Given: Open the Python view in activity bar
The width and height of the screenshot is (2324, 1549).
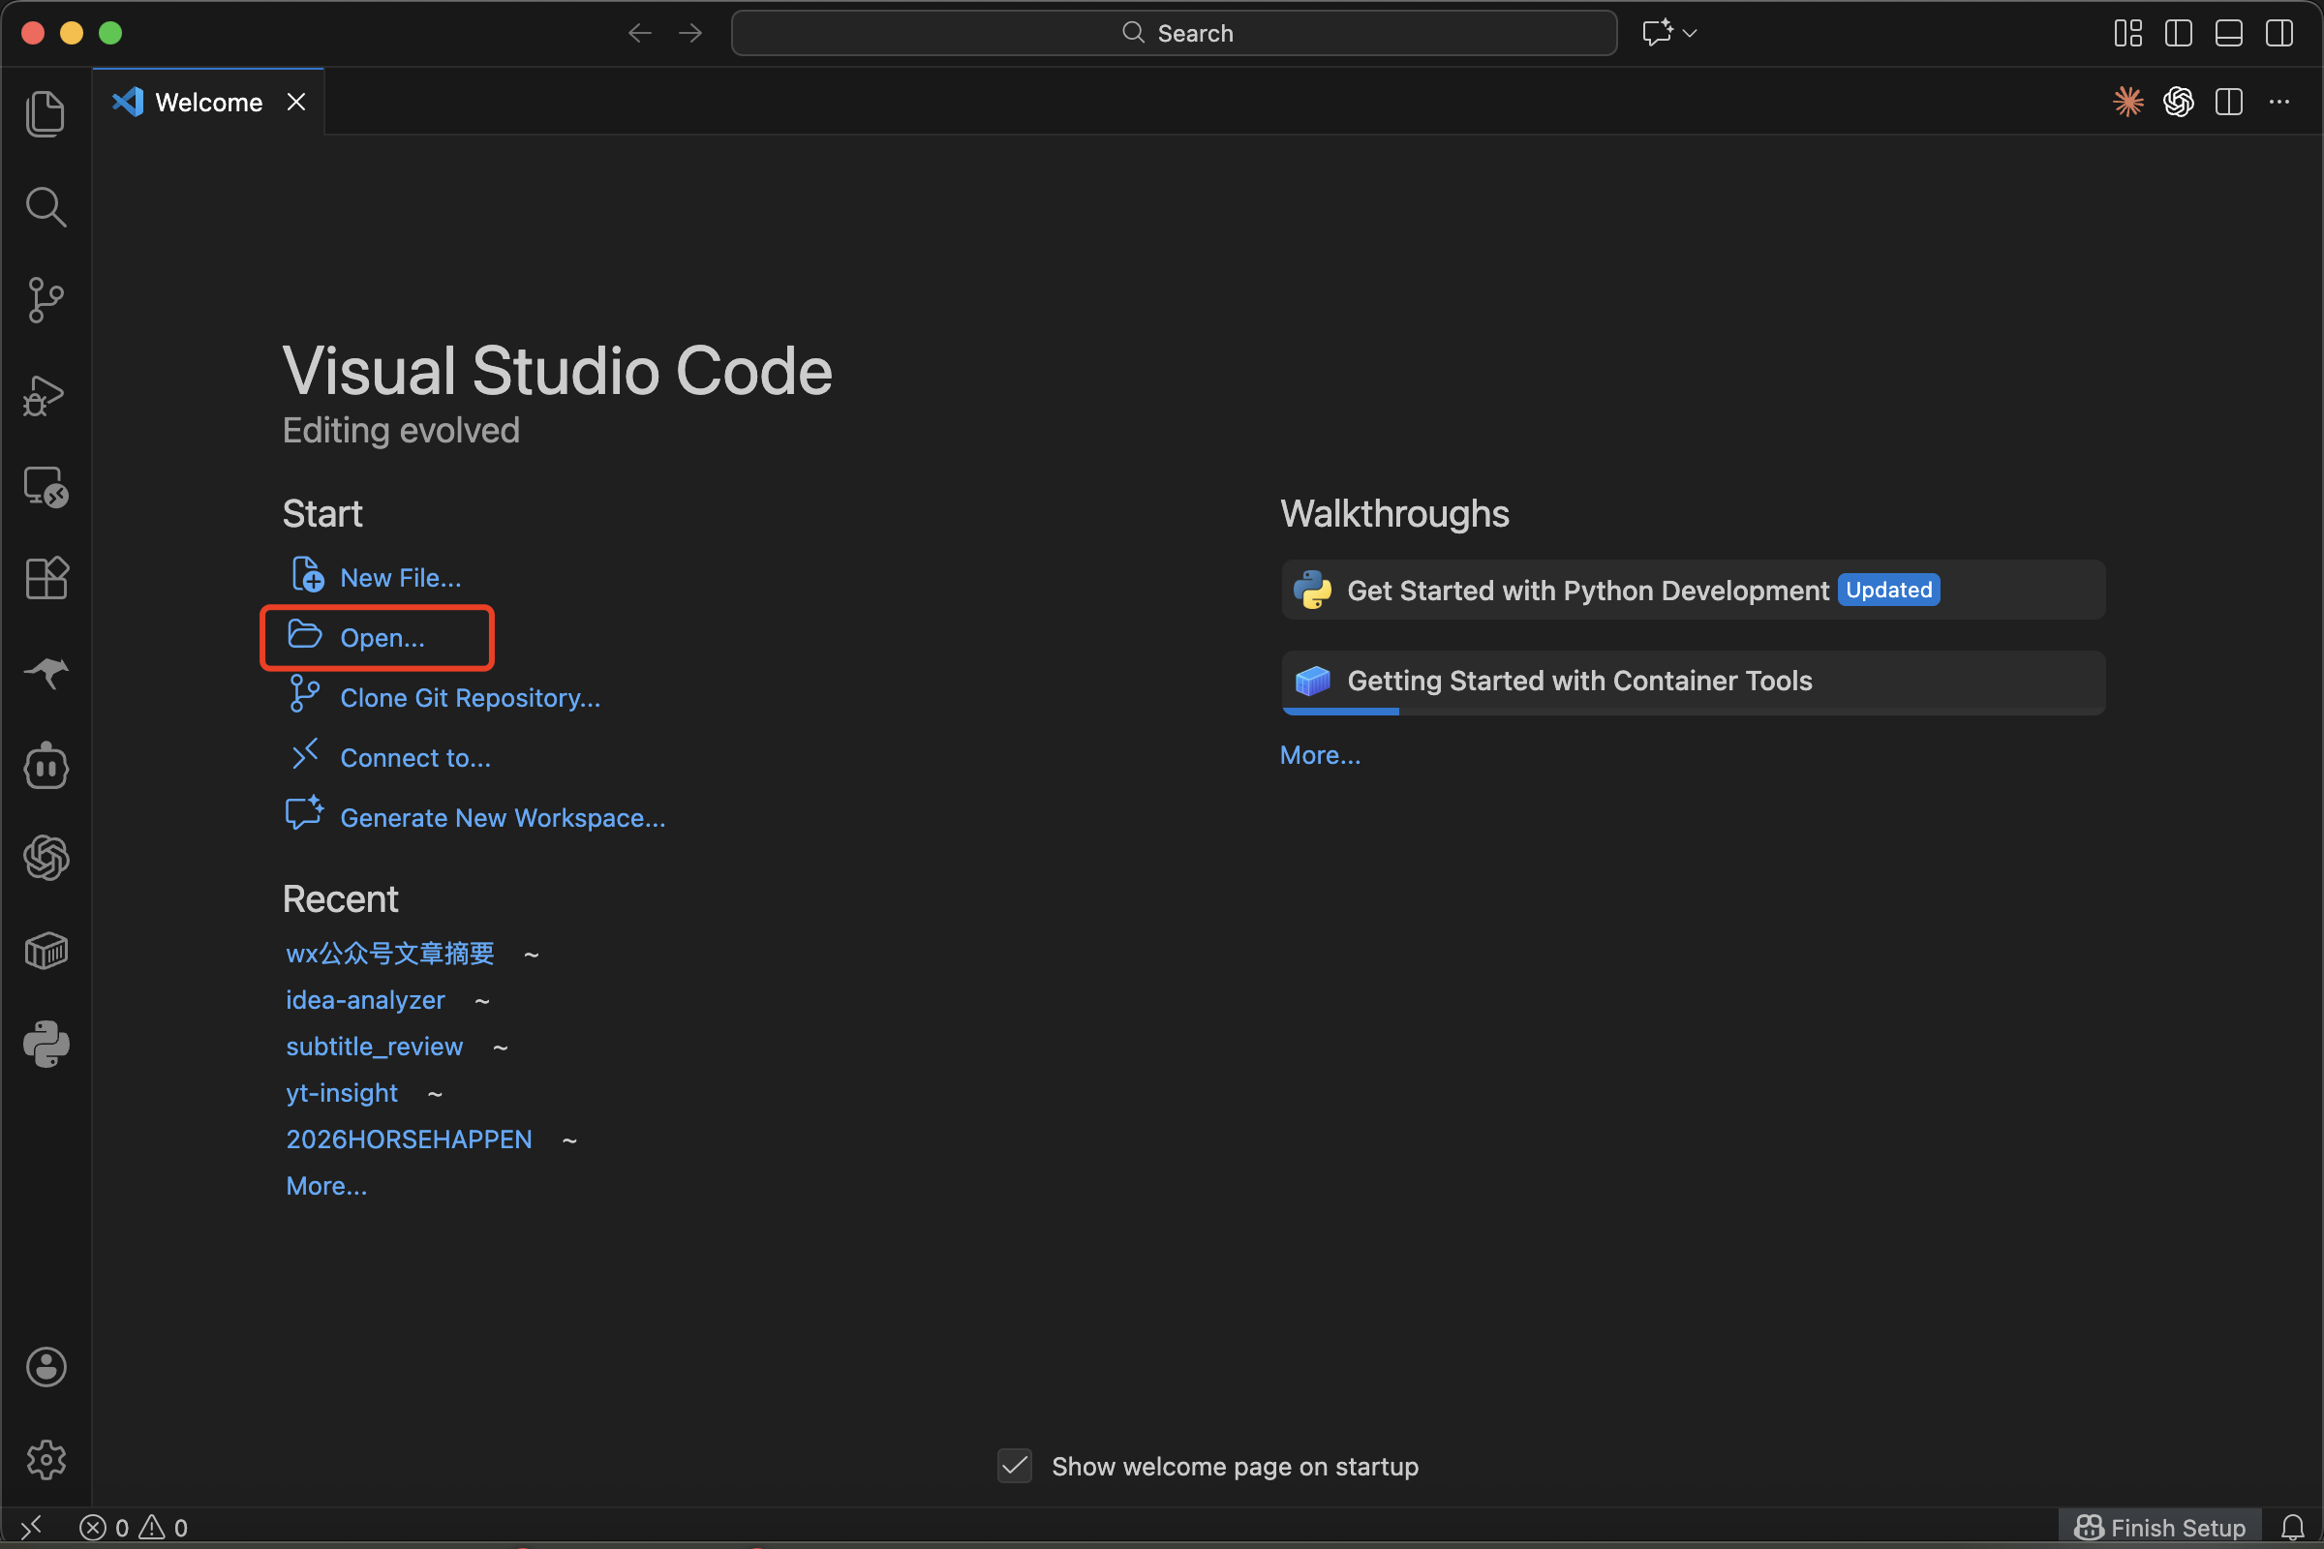Looking at the screenshot, I should click(46, 1045).
